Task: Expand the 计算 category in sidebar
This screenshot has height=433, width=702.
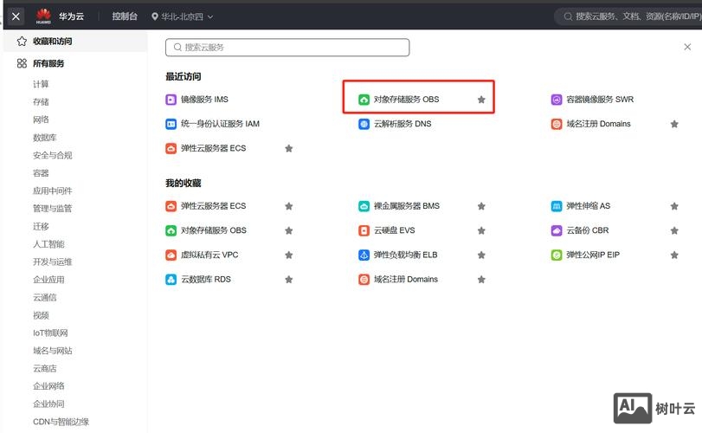Action: pos(41,84)
